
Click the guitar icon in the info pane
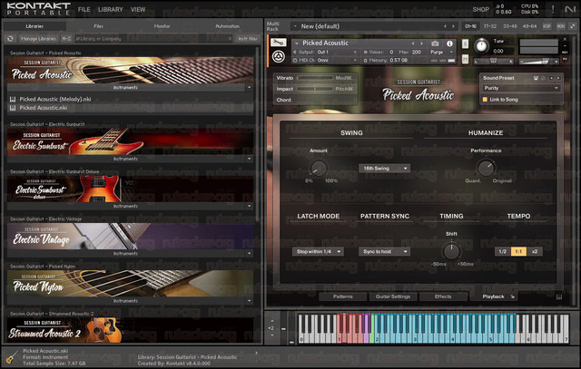click(12, 357)
